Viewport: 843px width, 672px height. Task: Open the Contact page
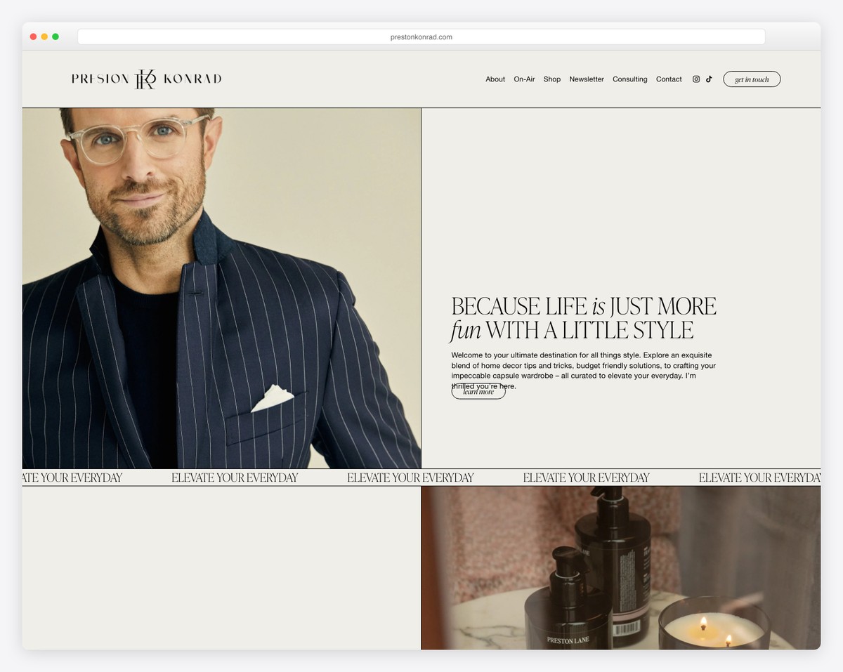(x=668, y=79)
